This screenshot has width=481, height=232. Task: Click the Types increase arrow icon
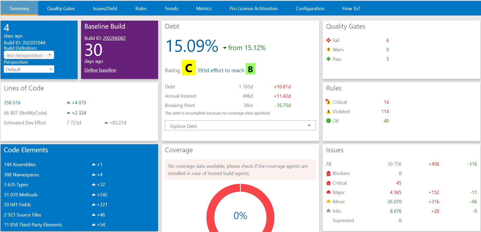[94, 184]
